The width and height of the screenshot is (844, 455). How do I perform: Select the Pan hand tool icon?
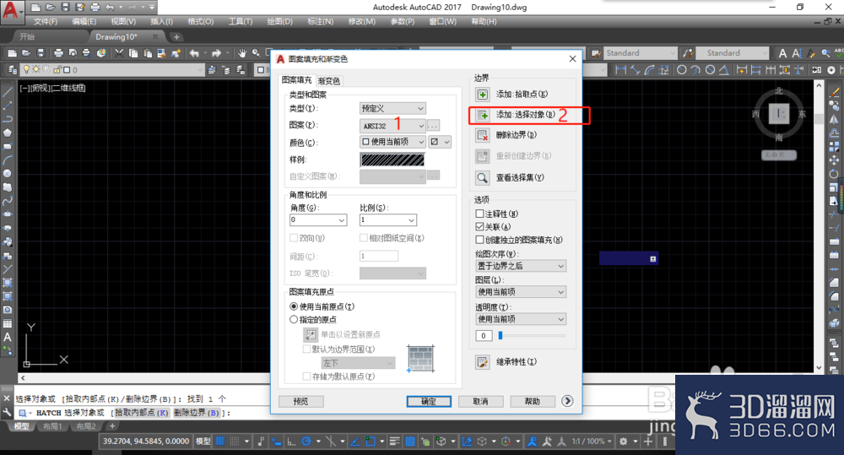pos(242,53)
